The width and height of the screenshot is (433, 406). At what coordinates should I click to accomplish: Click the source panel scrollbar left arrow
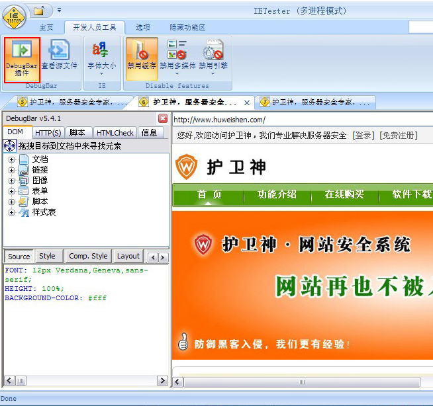point(9,381)
